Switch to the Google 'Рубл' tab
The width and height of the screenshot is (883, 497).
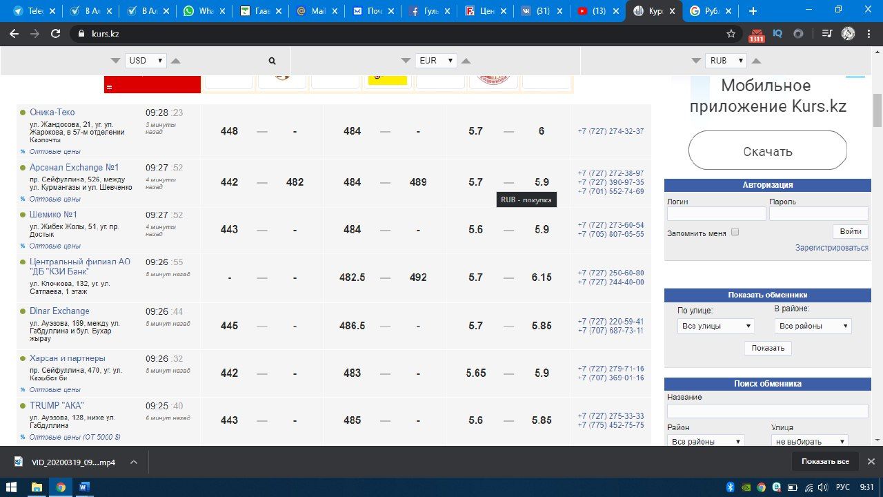(711, 11)
